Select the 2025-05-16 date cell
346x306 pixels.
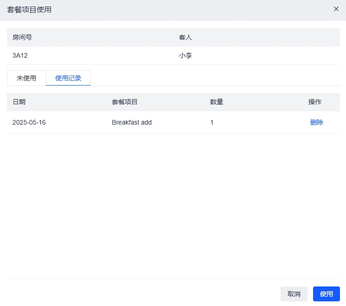tap(29, 123)
